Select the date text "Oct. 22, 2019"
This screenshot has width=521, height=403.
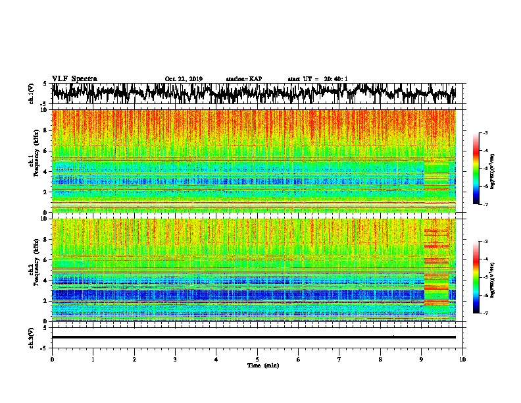click(184, 79)
